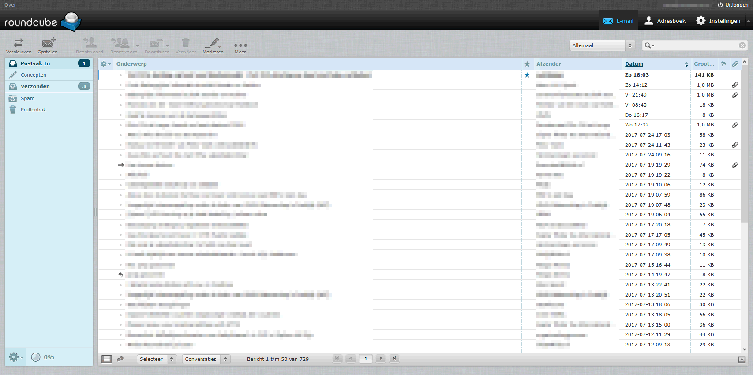This screenshot has height=375, width=753.
Task: Switch to list view mode button
Action: pyautogui.click(x=107, y=359)
